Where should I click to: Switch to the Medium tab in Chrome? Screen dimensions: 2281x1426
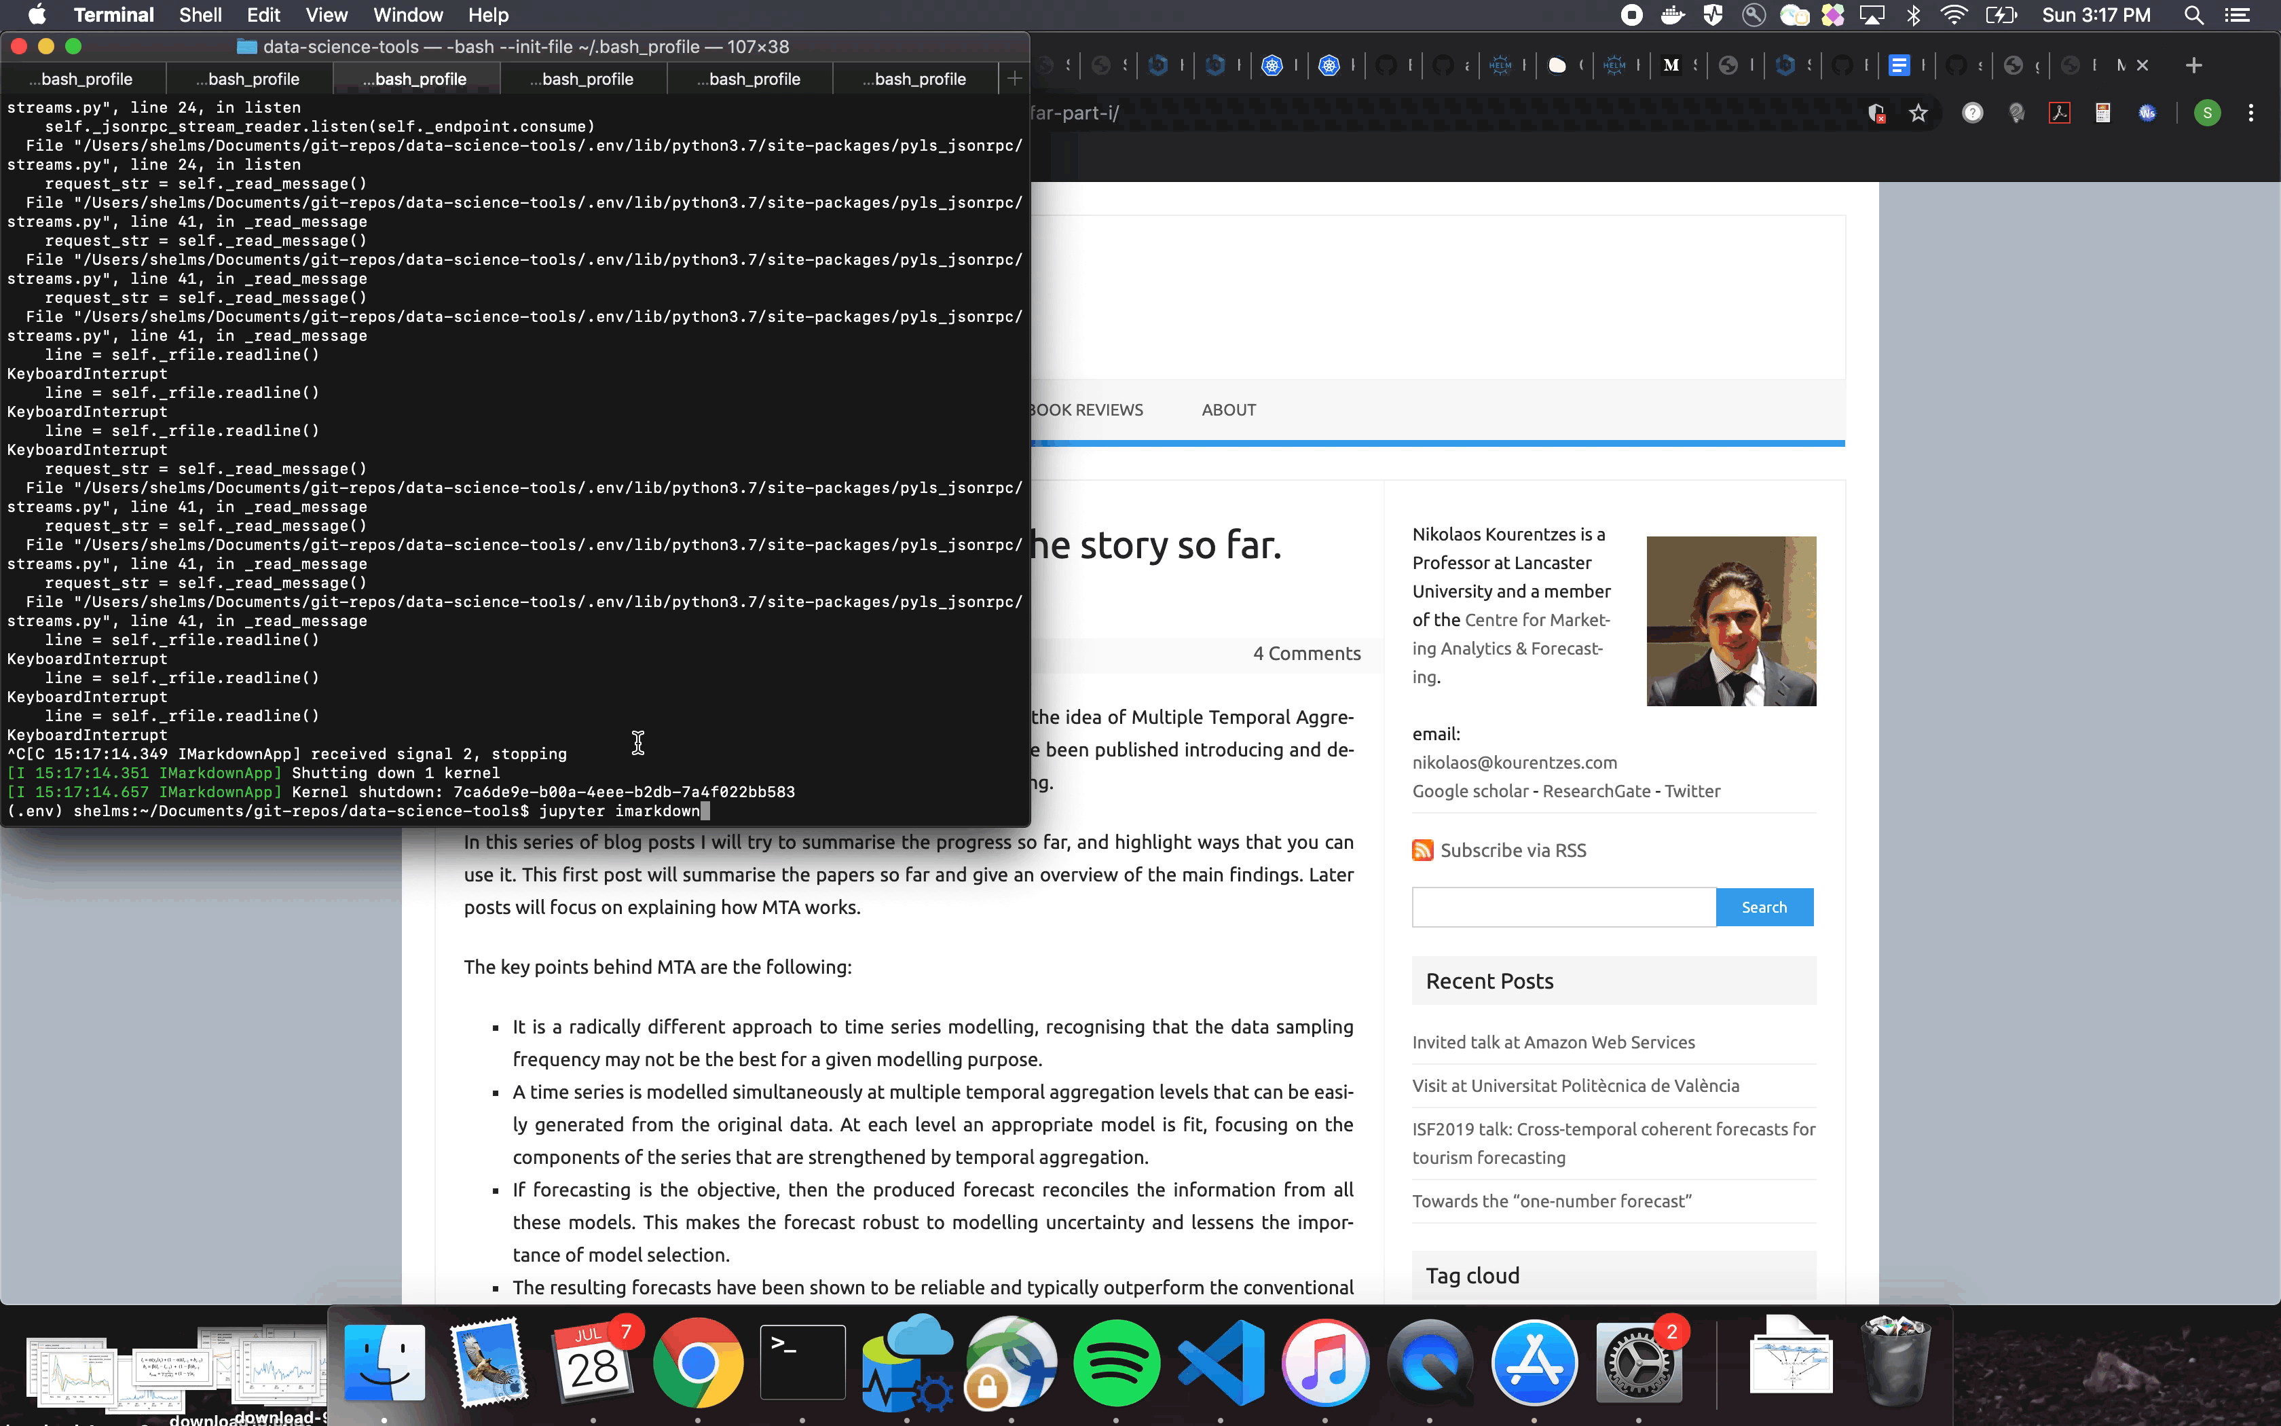[1671, 65]
